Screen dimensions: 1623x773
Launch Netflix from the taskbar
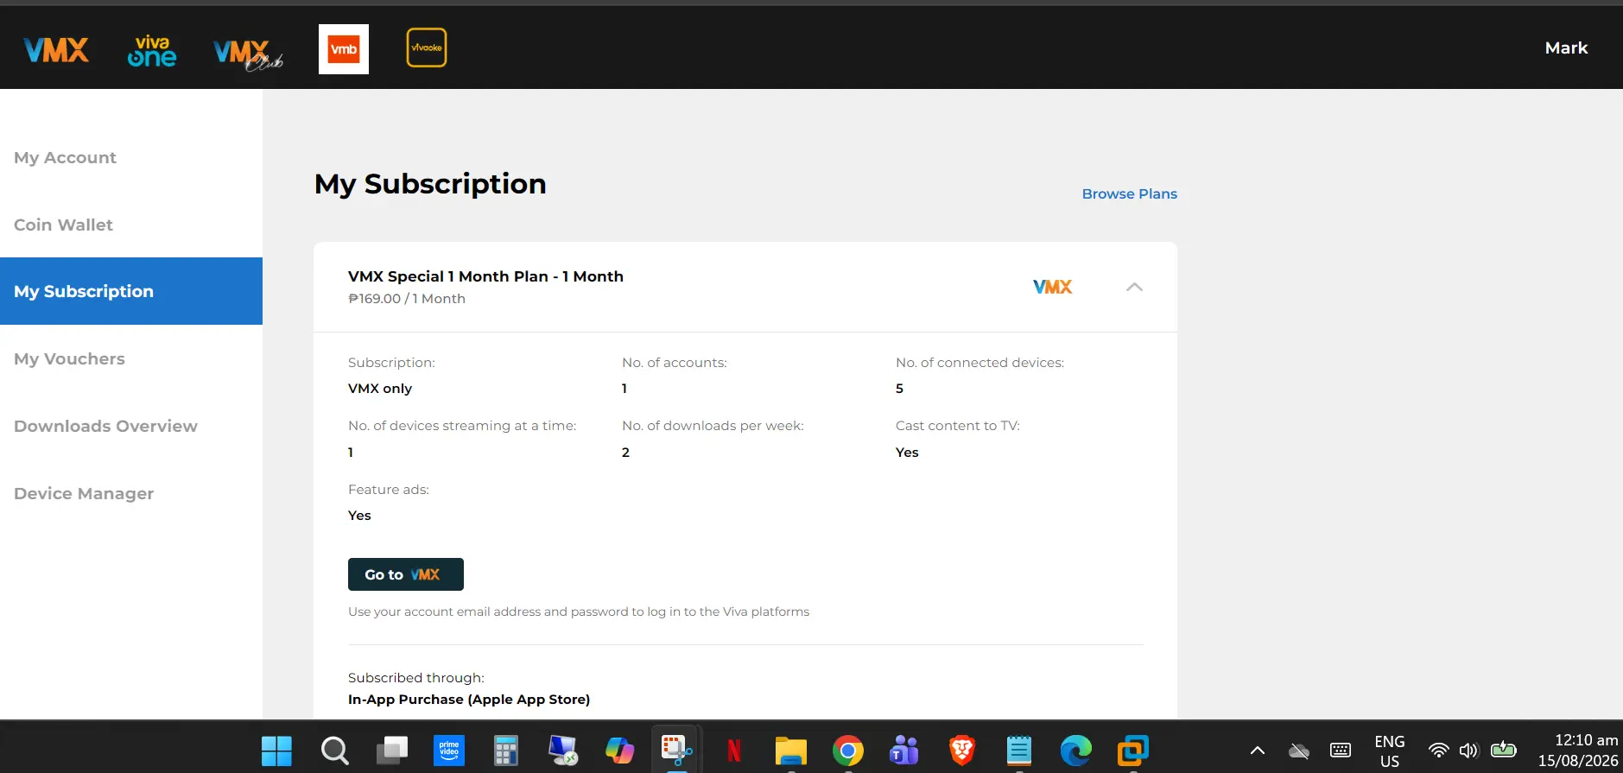pos(734,751)
